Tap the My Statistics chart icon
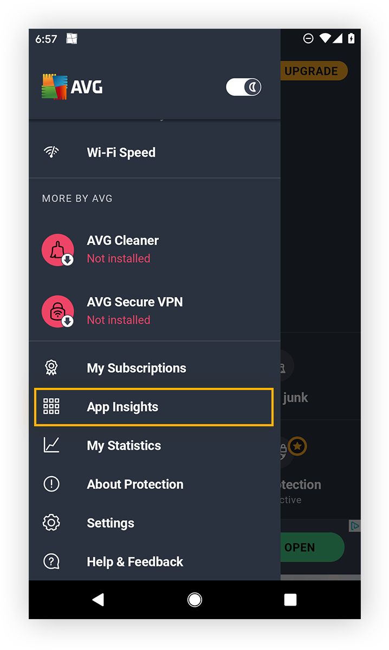389x650 pixels. [51, 445]
